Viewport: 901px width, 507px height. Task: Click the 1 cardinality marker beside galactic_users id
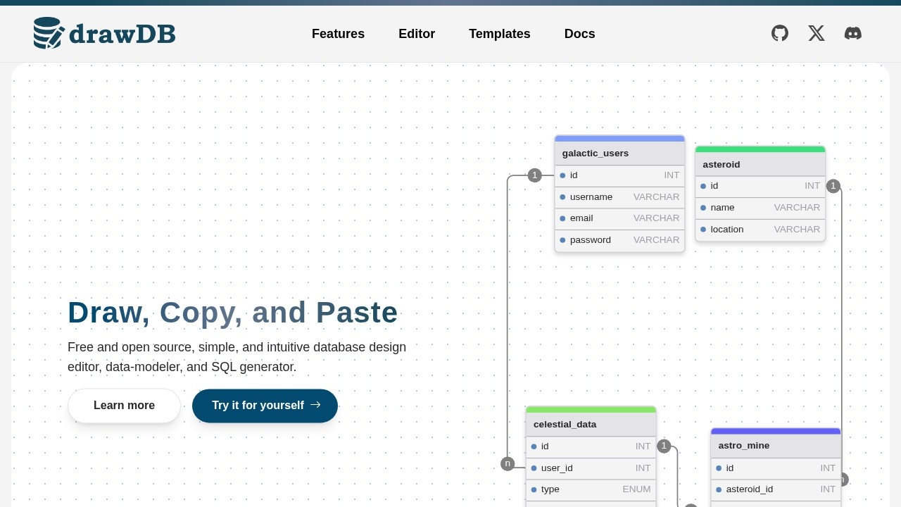[534, 175]
